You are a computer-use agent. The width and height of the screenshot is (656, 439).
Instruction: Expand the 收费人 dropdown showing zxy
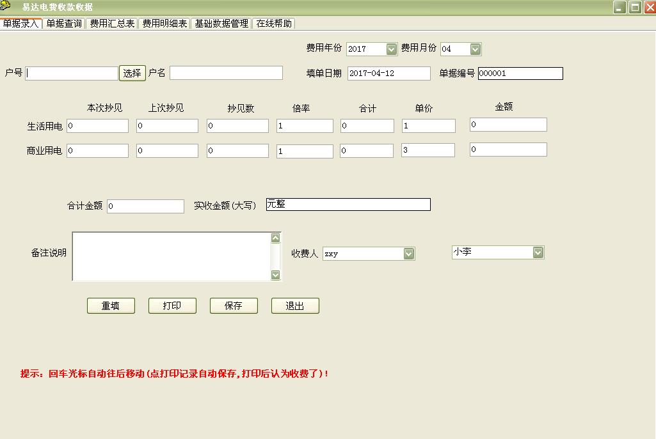tap(409, 253)
